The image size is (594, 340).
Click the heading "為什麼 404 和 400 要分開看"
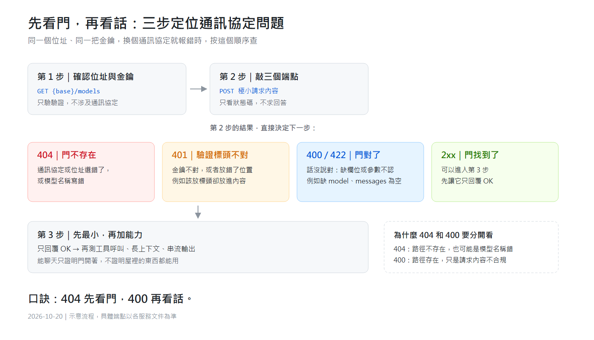(x=443, y=235)
